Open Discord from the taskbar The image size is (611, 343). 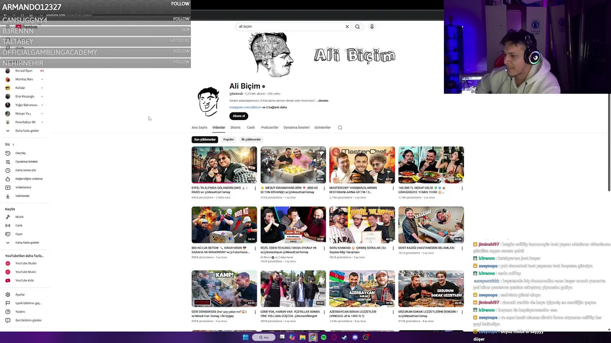click(355, 337)
